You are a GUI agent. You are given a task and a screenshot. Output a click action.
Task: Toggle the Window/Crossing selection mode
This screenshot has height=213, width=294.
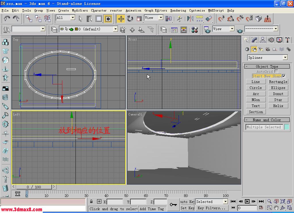[108, 19]
